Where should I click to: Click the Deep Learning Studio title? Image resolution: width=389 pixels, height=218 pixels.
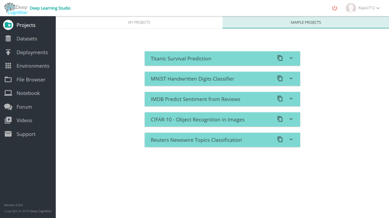coord(50,8)
